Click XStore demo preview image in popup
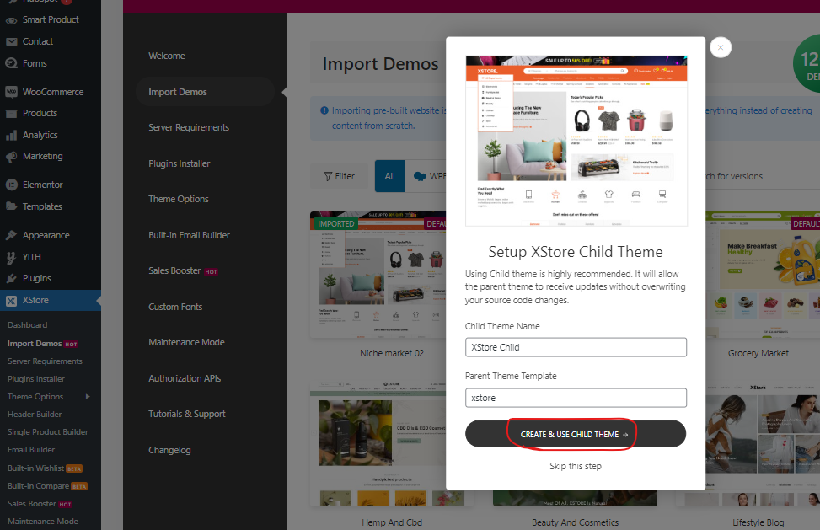The height and width of the screenshot is (530, 820). (x=576, y=141)
